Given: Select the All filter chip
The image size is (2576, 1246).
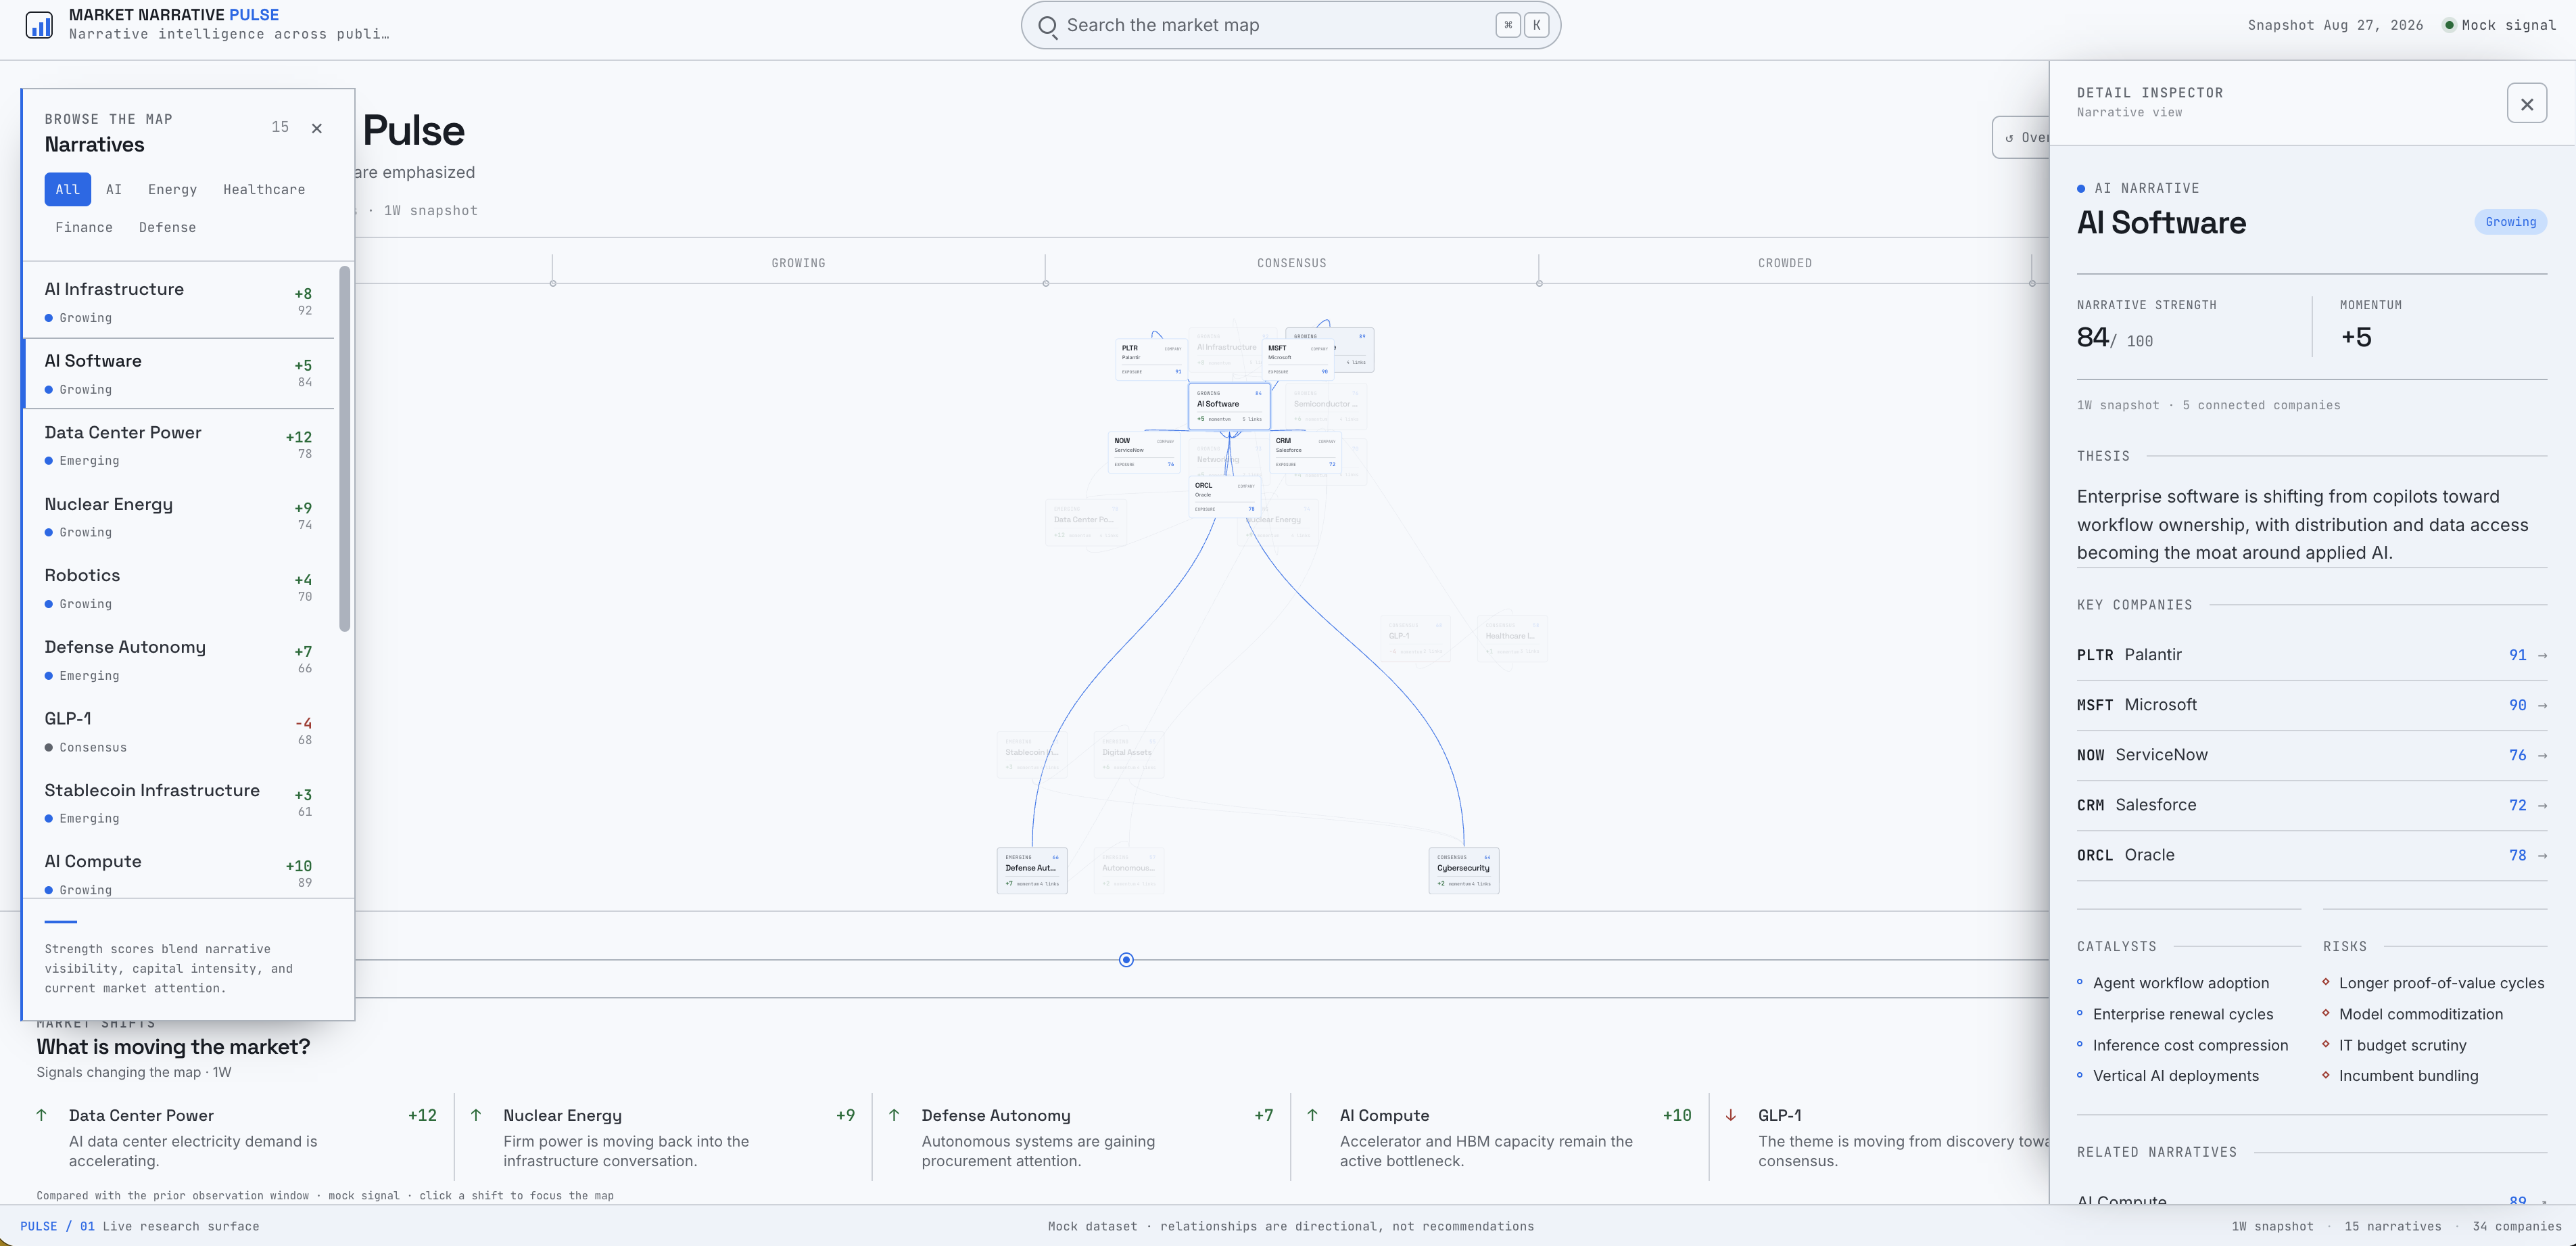Looking at the screenshot, I should coord(67,189).
